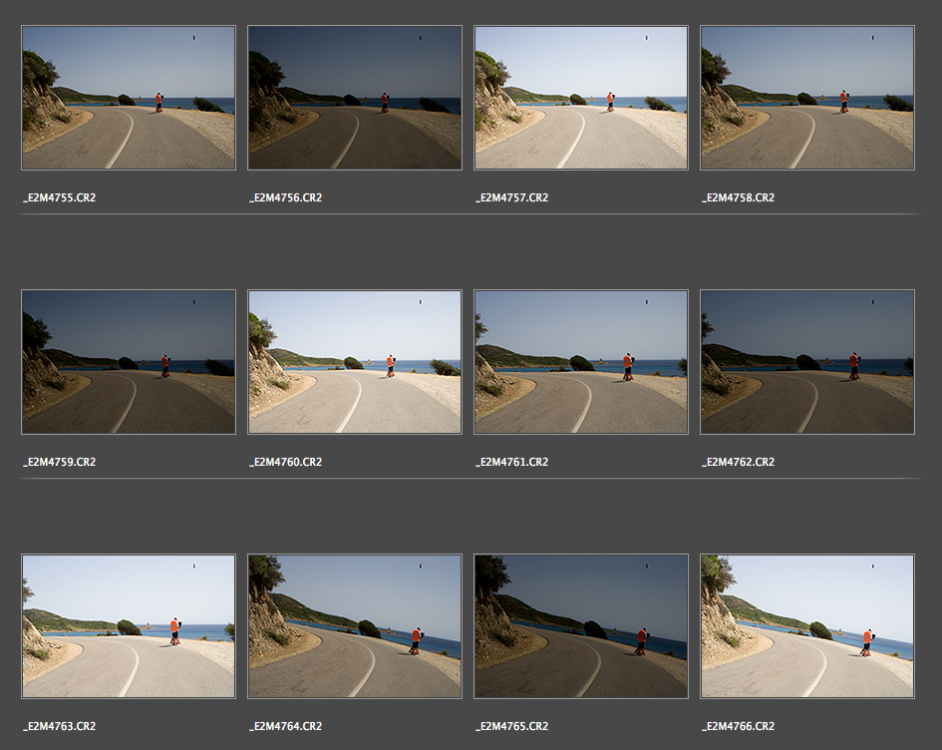942x750 pixels.
Task: Choose the dark thumbnail _E2M4765.CR2
Action: [x=581, y=626]
